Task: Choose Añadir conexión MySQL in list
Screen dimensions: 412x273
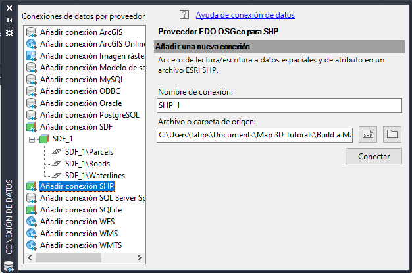Action: click(72, 80)
